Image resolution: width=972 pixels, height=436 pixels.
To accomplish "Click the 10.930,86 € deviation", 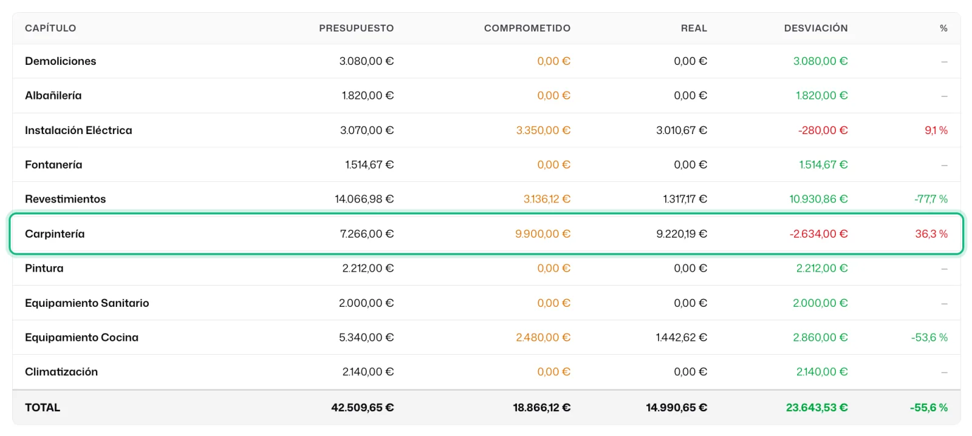I will (818, 200).
